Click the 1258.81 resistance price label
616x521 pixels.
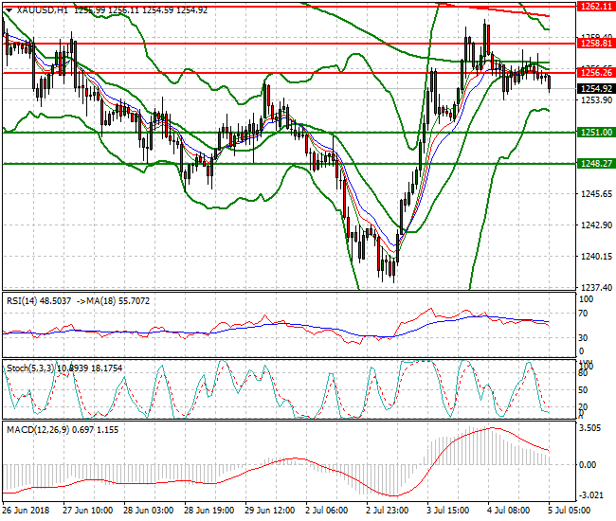[x=596, y=44]
